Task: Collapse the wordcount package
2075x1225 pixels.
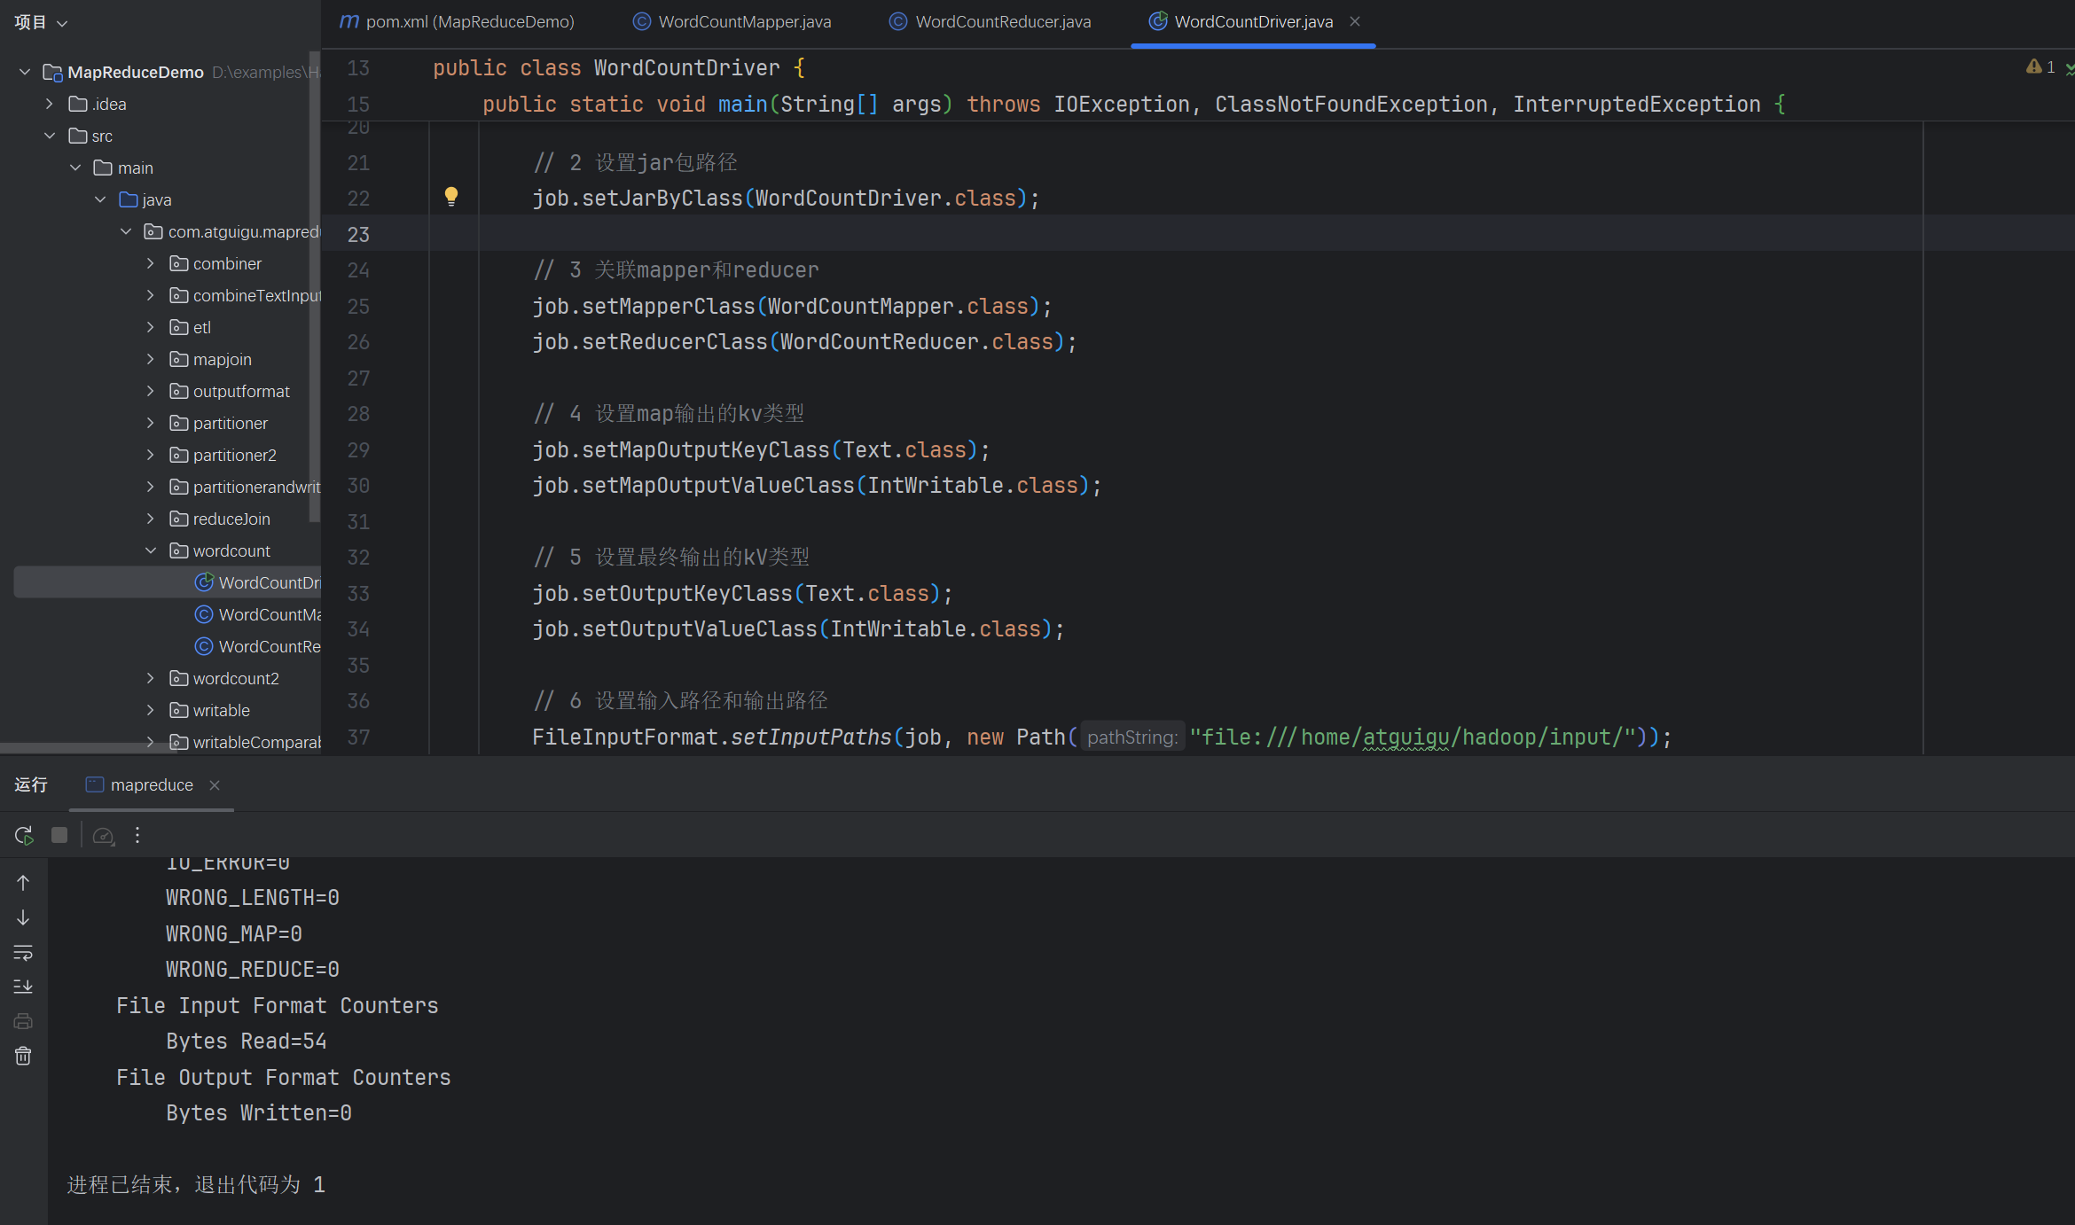Action: (x=151, y=550)
